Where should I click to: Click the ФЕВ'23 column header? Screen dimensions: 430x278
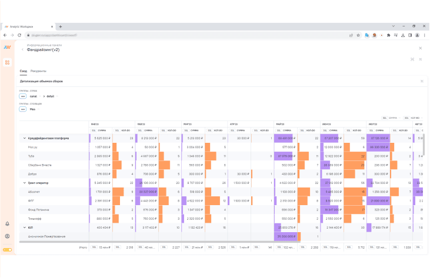tap(141, 125)
